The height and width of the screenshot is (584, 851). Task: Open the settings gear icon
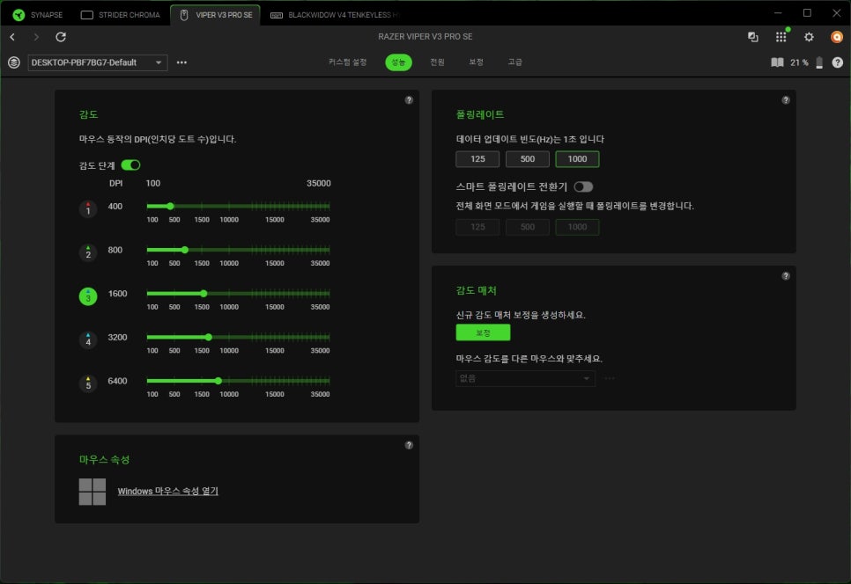[x=809, y=37]
